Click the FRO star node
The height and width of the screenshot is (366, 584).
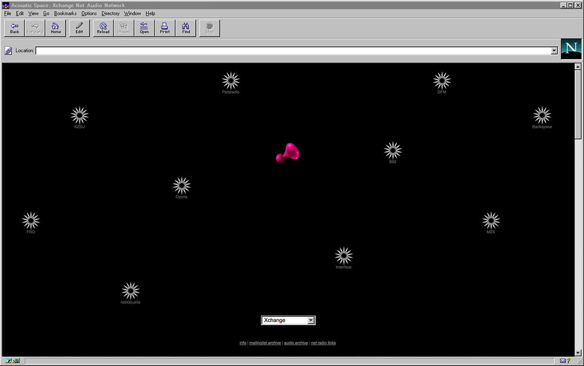tap(31, 221)
